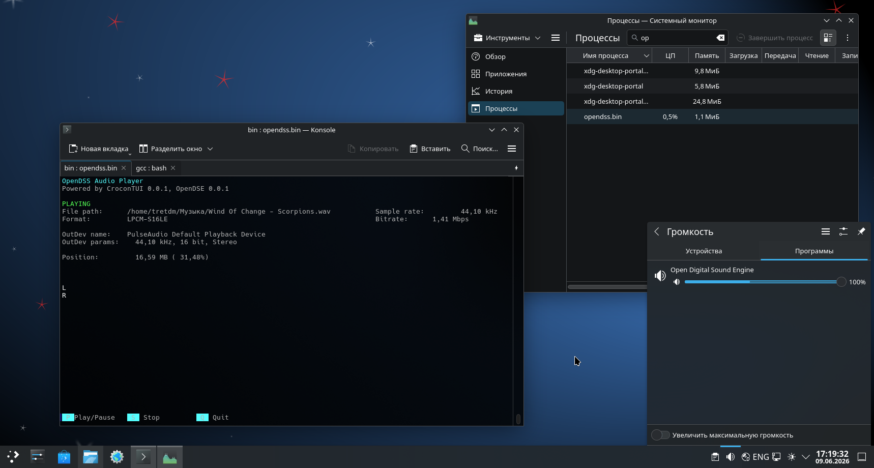This screenshot has width=874, height=468.
Task: Open Dolphin file manager from taskbar
Action: coord(91,457)
